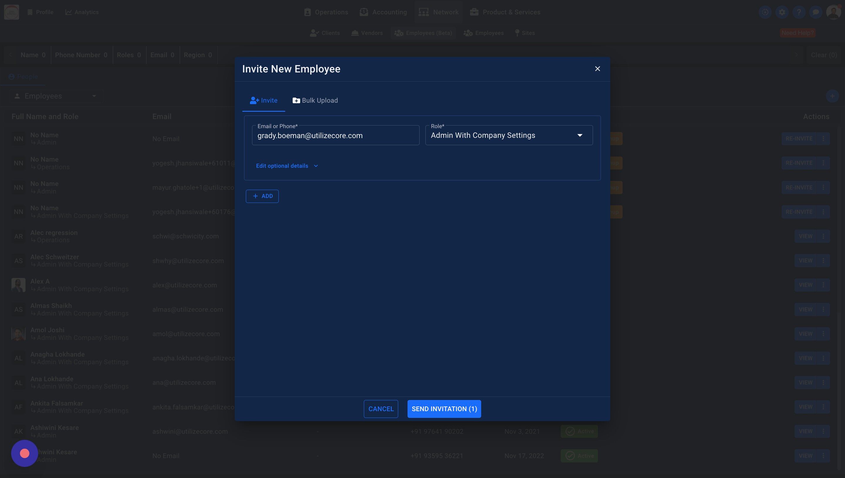
Task: Open more options for Alec Schweitzer row
Action: click(x=823, y=260)
